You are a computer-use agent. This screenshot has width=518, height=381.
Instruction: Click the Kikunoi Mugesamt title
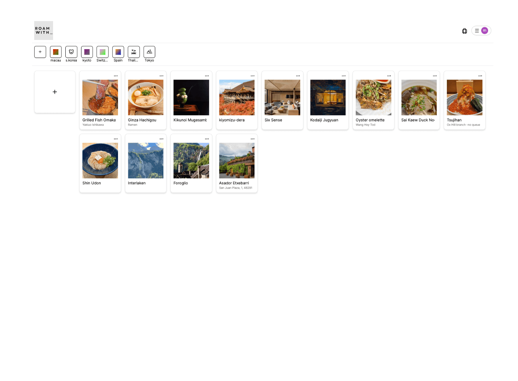(190, 120)
